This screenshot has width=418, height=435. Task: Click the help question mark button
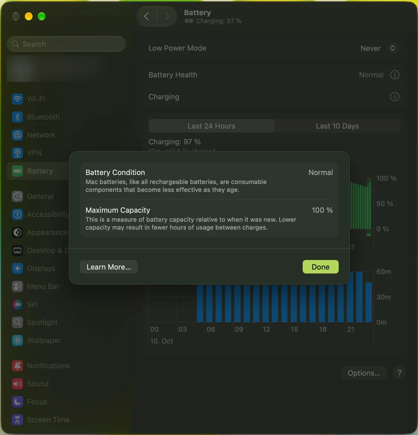tap(399, 373)
